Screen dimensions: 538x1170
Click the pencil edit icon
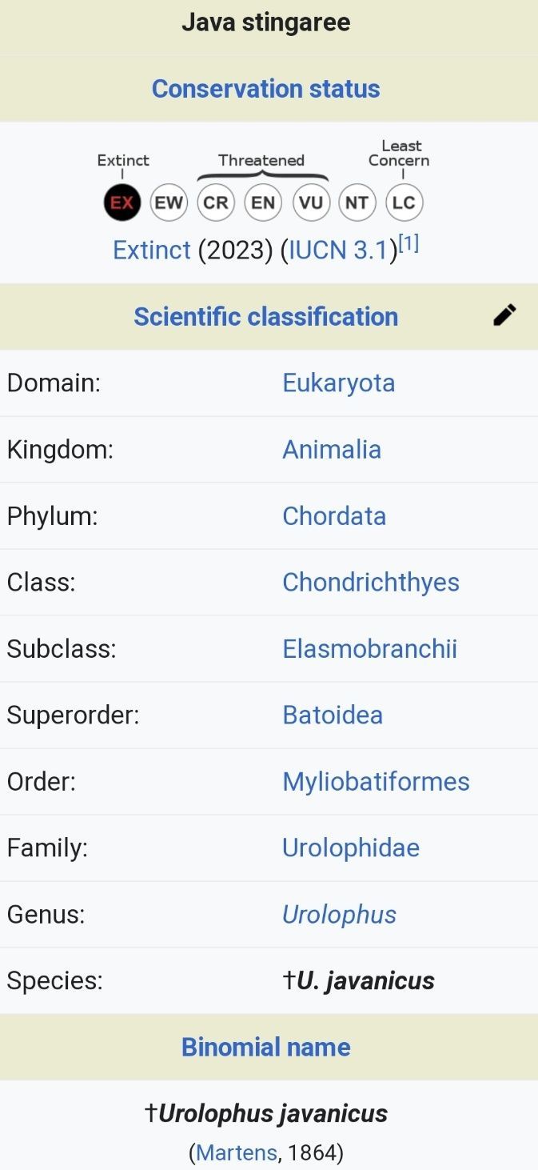504,316
